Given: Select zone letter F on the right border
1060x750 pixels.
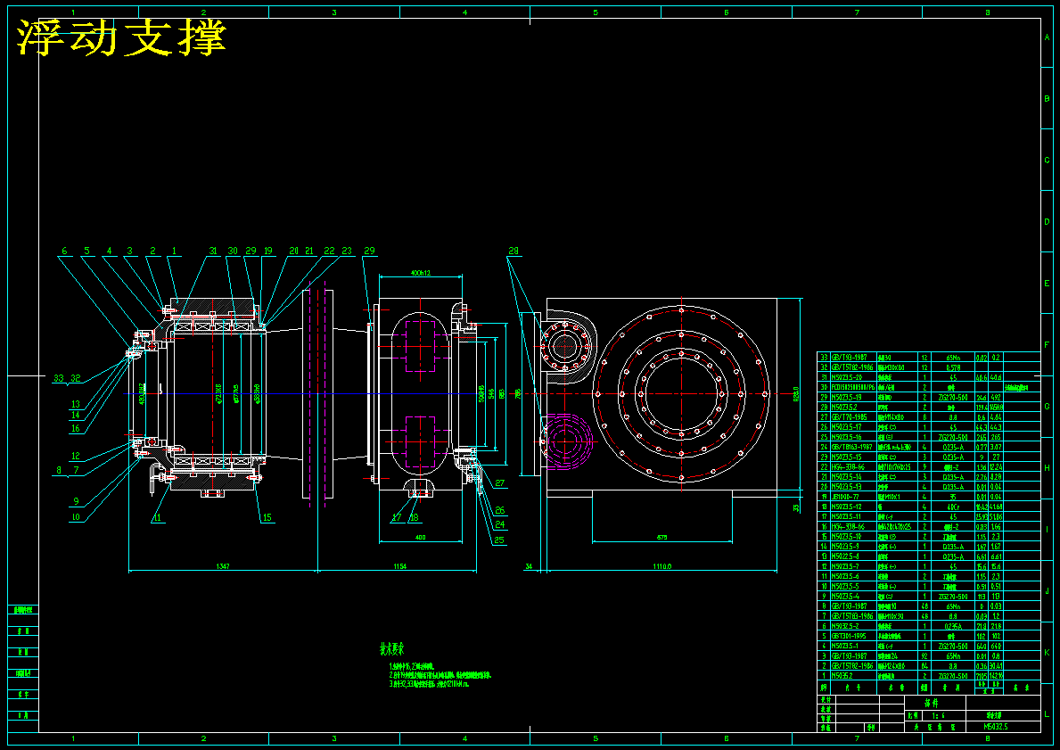Looking at the screenshot, I should click(x=1048, y=345).
